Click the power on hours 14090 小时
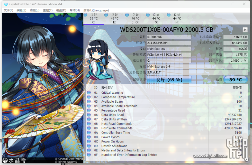 236,61
